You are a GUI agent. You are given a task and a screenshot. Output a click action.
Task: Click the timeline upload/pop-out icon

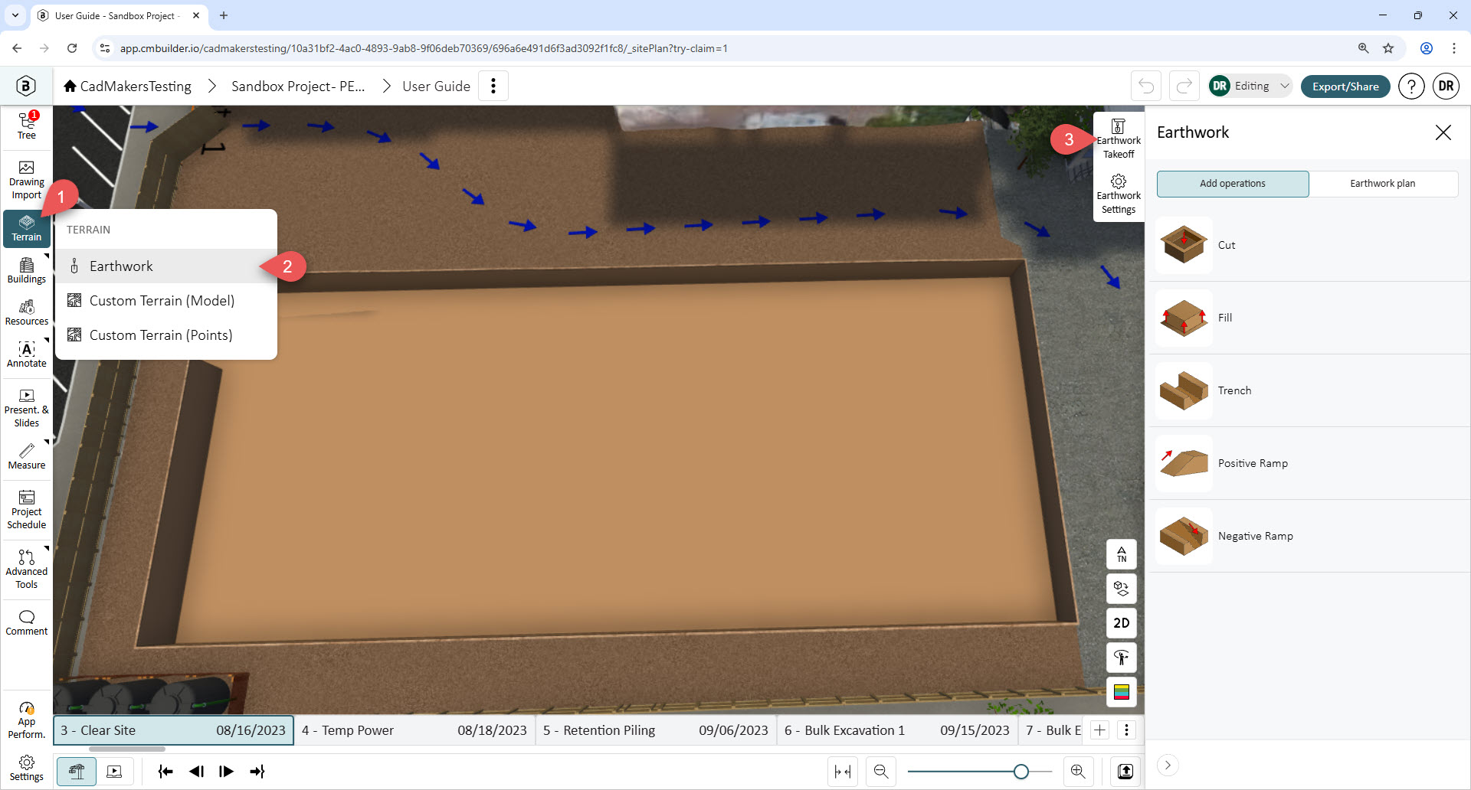click(x=1125, y=772)
